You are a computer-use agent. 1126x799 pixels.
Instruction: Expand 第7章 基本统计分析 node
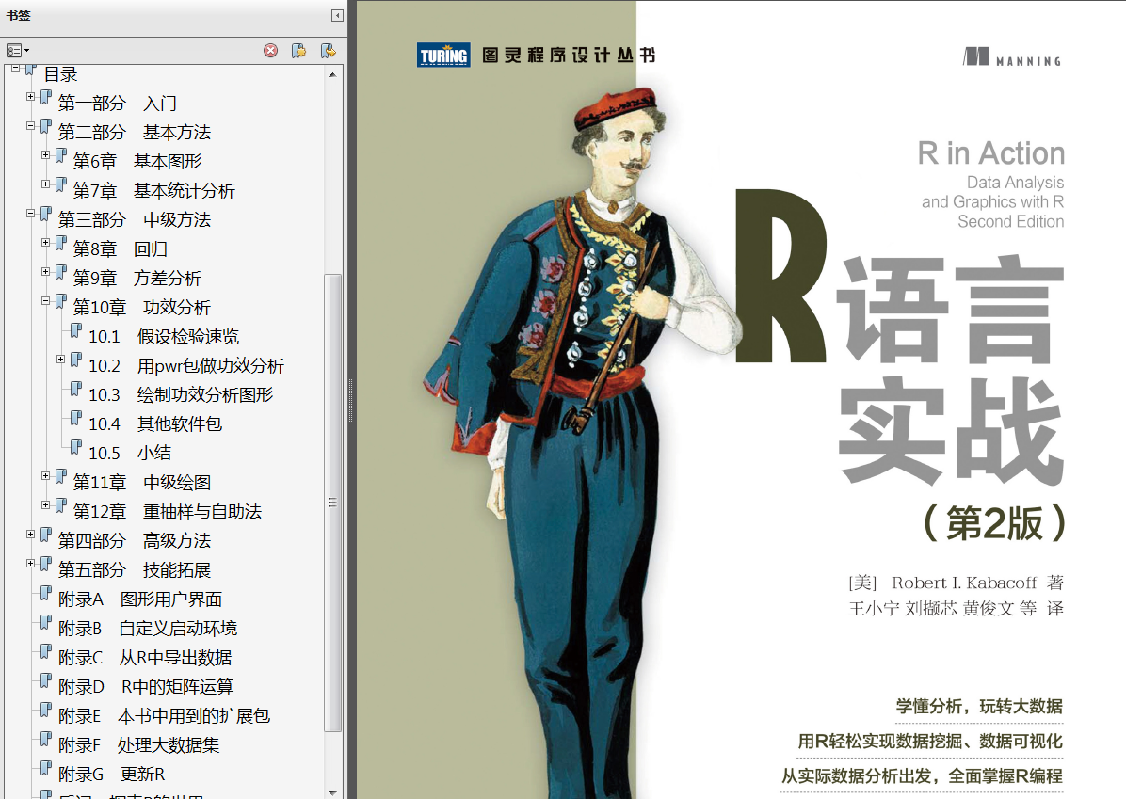(45, 184)
